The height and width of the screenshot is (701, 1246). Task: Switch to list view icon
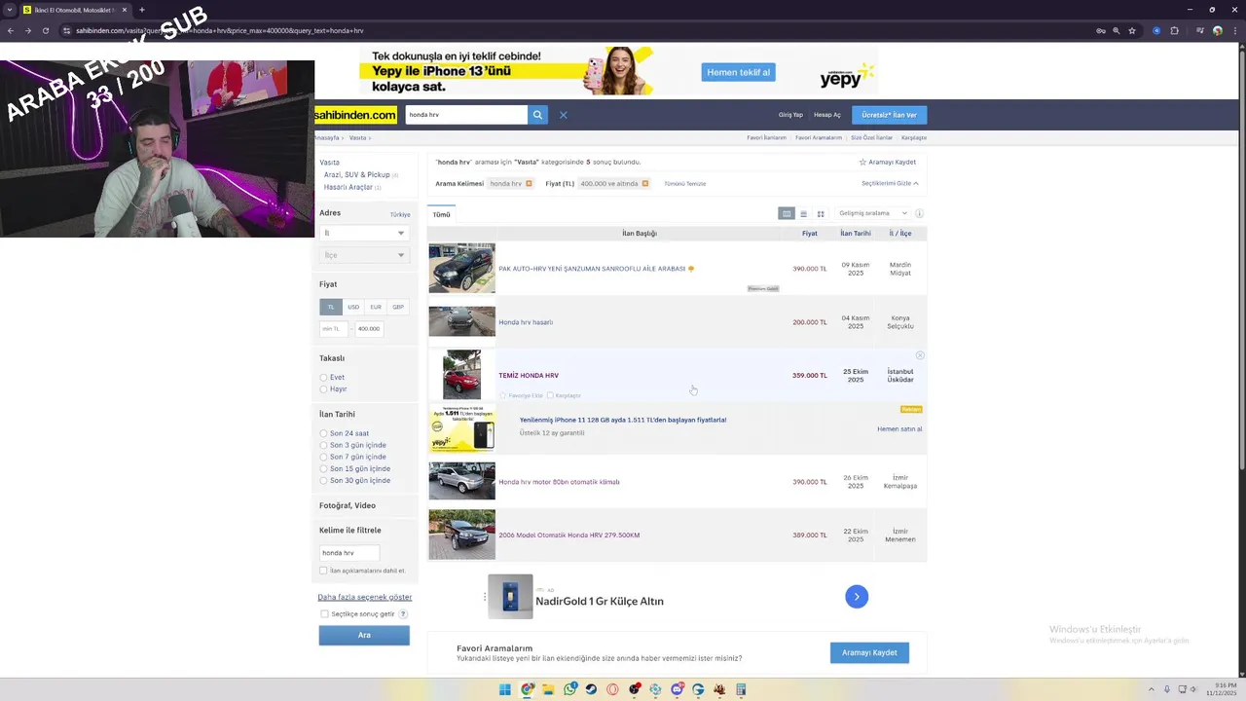803,213
